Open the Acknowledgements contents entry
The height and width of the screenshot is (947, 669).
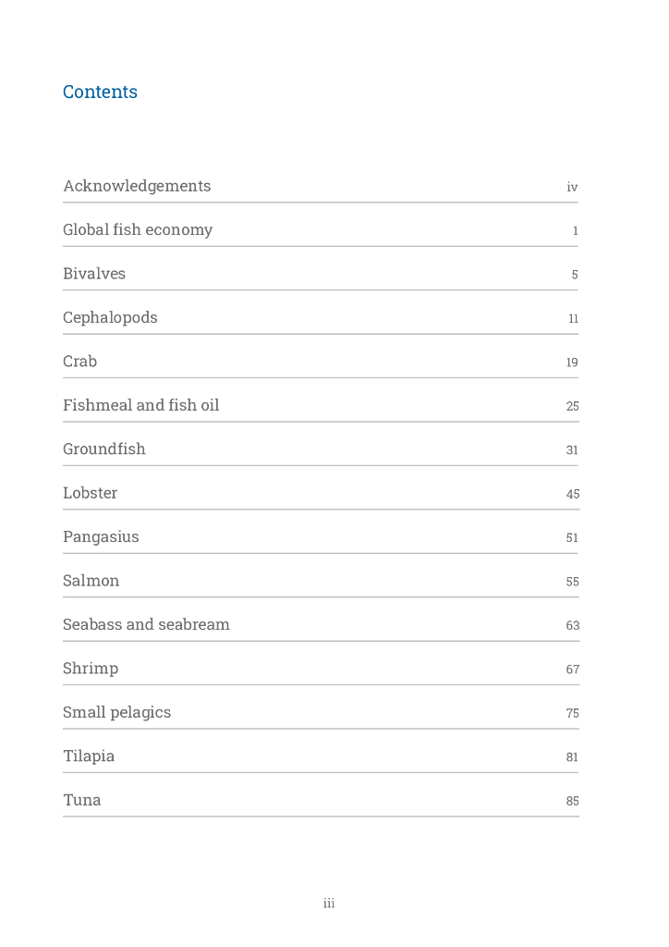point(137,186)
